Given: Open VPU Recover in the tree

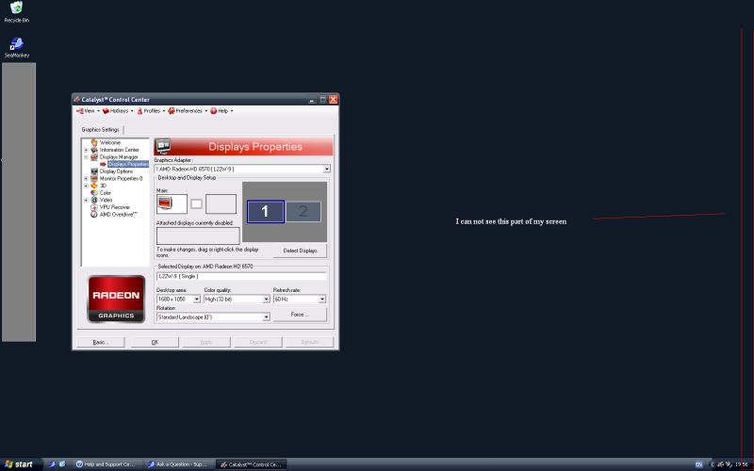Looking at the screenshot, I should [x=114, y=207].
